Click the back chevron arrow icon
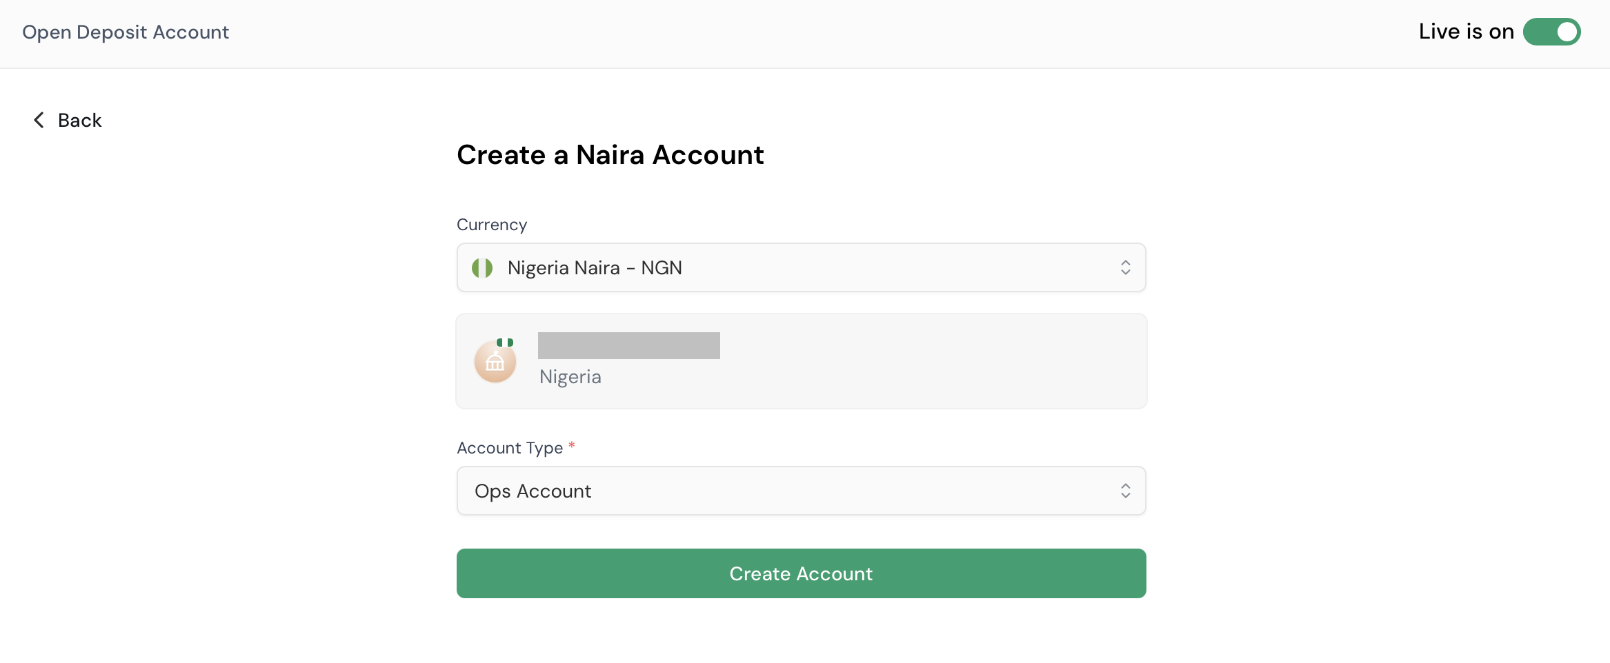The width and height of the screenshot is (1610, 663). 39,120
